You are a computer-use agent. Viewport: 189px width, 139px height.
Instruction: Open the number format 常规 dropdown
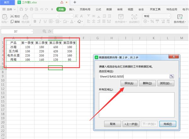click(x=169, y=16)
